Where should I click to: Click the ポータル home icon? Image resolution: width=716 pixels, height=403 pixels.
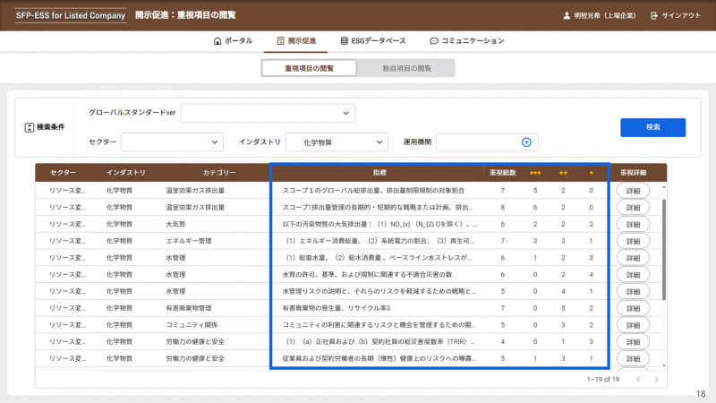pos(217,41)
